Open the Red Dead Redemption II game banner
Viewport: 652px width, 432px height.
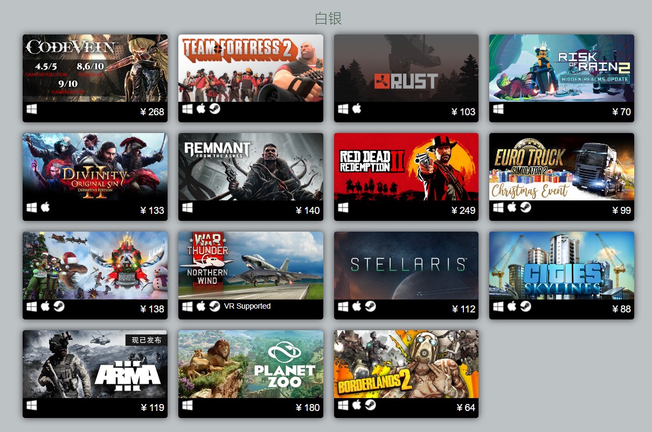(x=406, y=166)
